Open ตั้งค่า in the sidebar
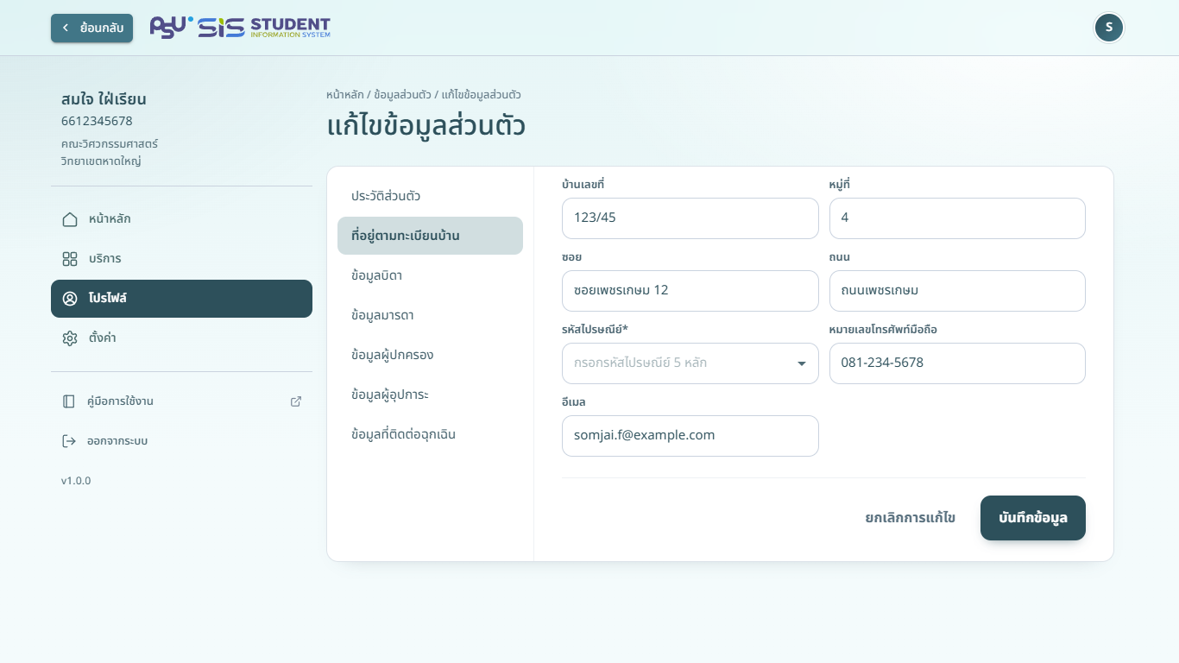This screenshot has height=663, width=1179. 181,338
